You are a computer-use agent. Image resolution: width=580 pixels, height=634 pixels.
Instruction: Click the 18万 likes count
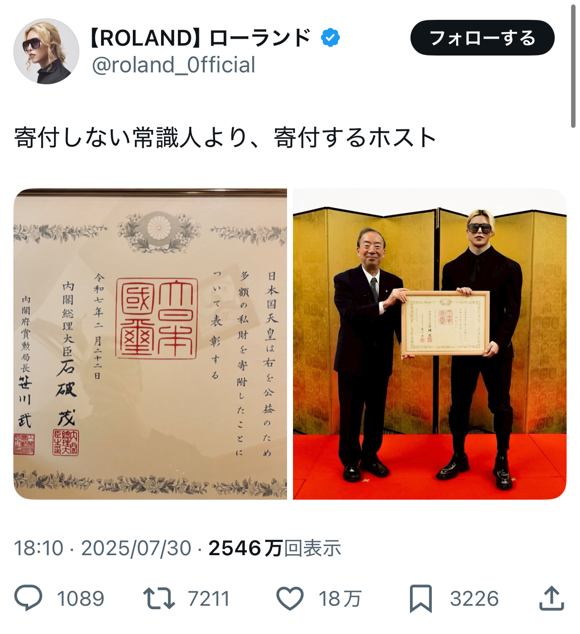pos(340,599)
